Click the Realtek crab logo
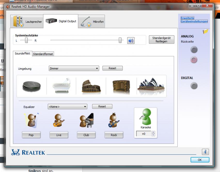The height and width of the screenshot is (172, 220). coord(16,152)
